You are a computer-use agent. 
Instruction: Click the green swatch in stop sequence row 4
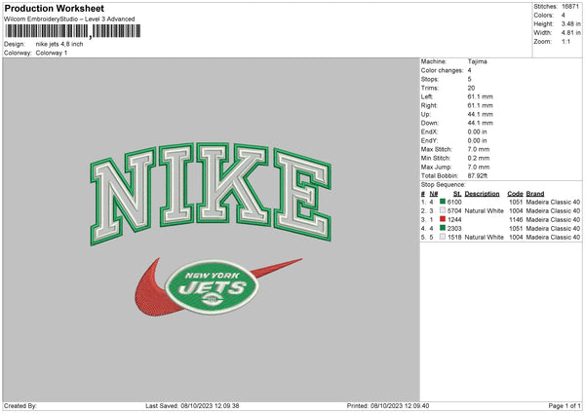click(x=443, y=228)
